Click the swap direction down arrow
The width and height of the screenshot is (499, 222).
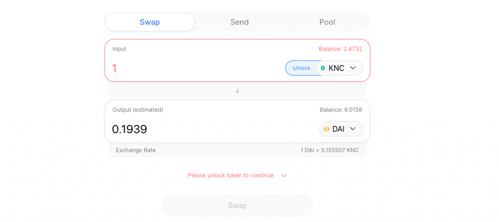(237, 91)
